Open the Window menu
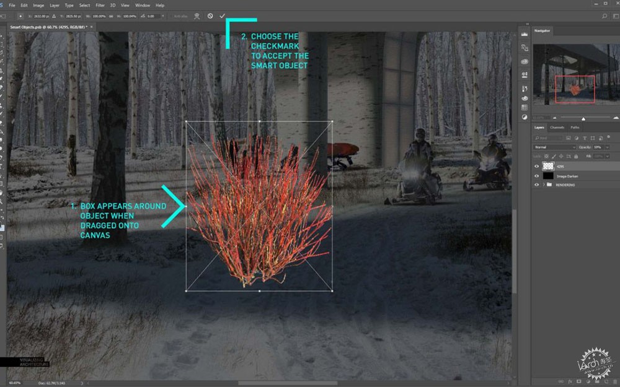The height and width of the screenshot is (387, 620). tap(143, 5)
